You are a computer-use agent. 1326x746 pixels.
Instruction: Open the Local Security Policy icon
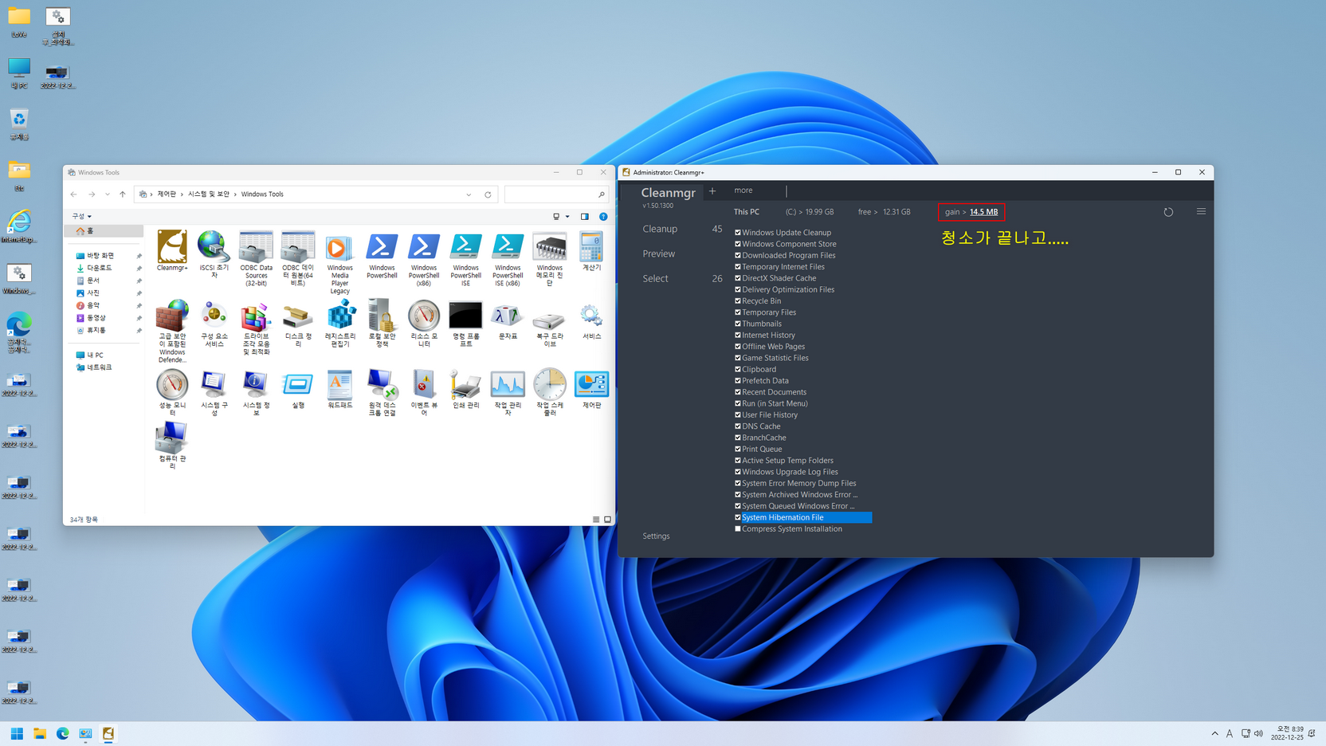pos(382,324)
